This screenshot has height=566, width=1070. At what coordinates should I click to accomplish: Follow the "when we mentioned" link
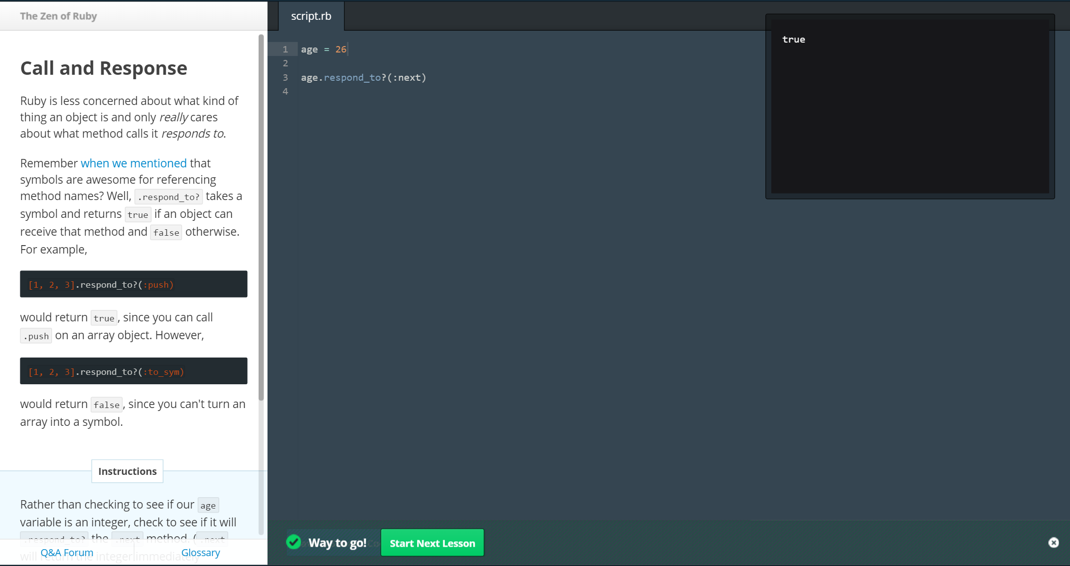[134, 163]
